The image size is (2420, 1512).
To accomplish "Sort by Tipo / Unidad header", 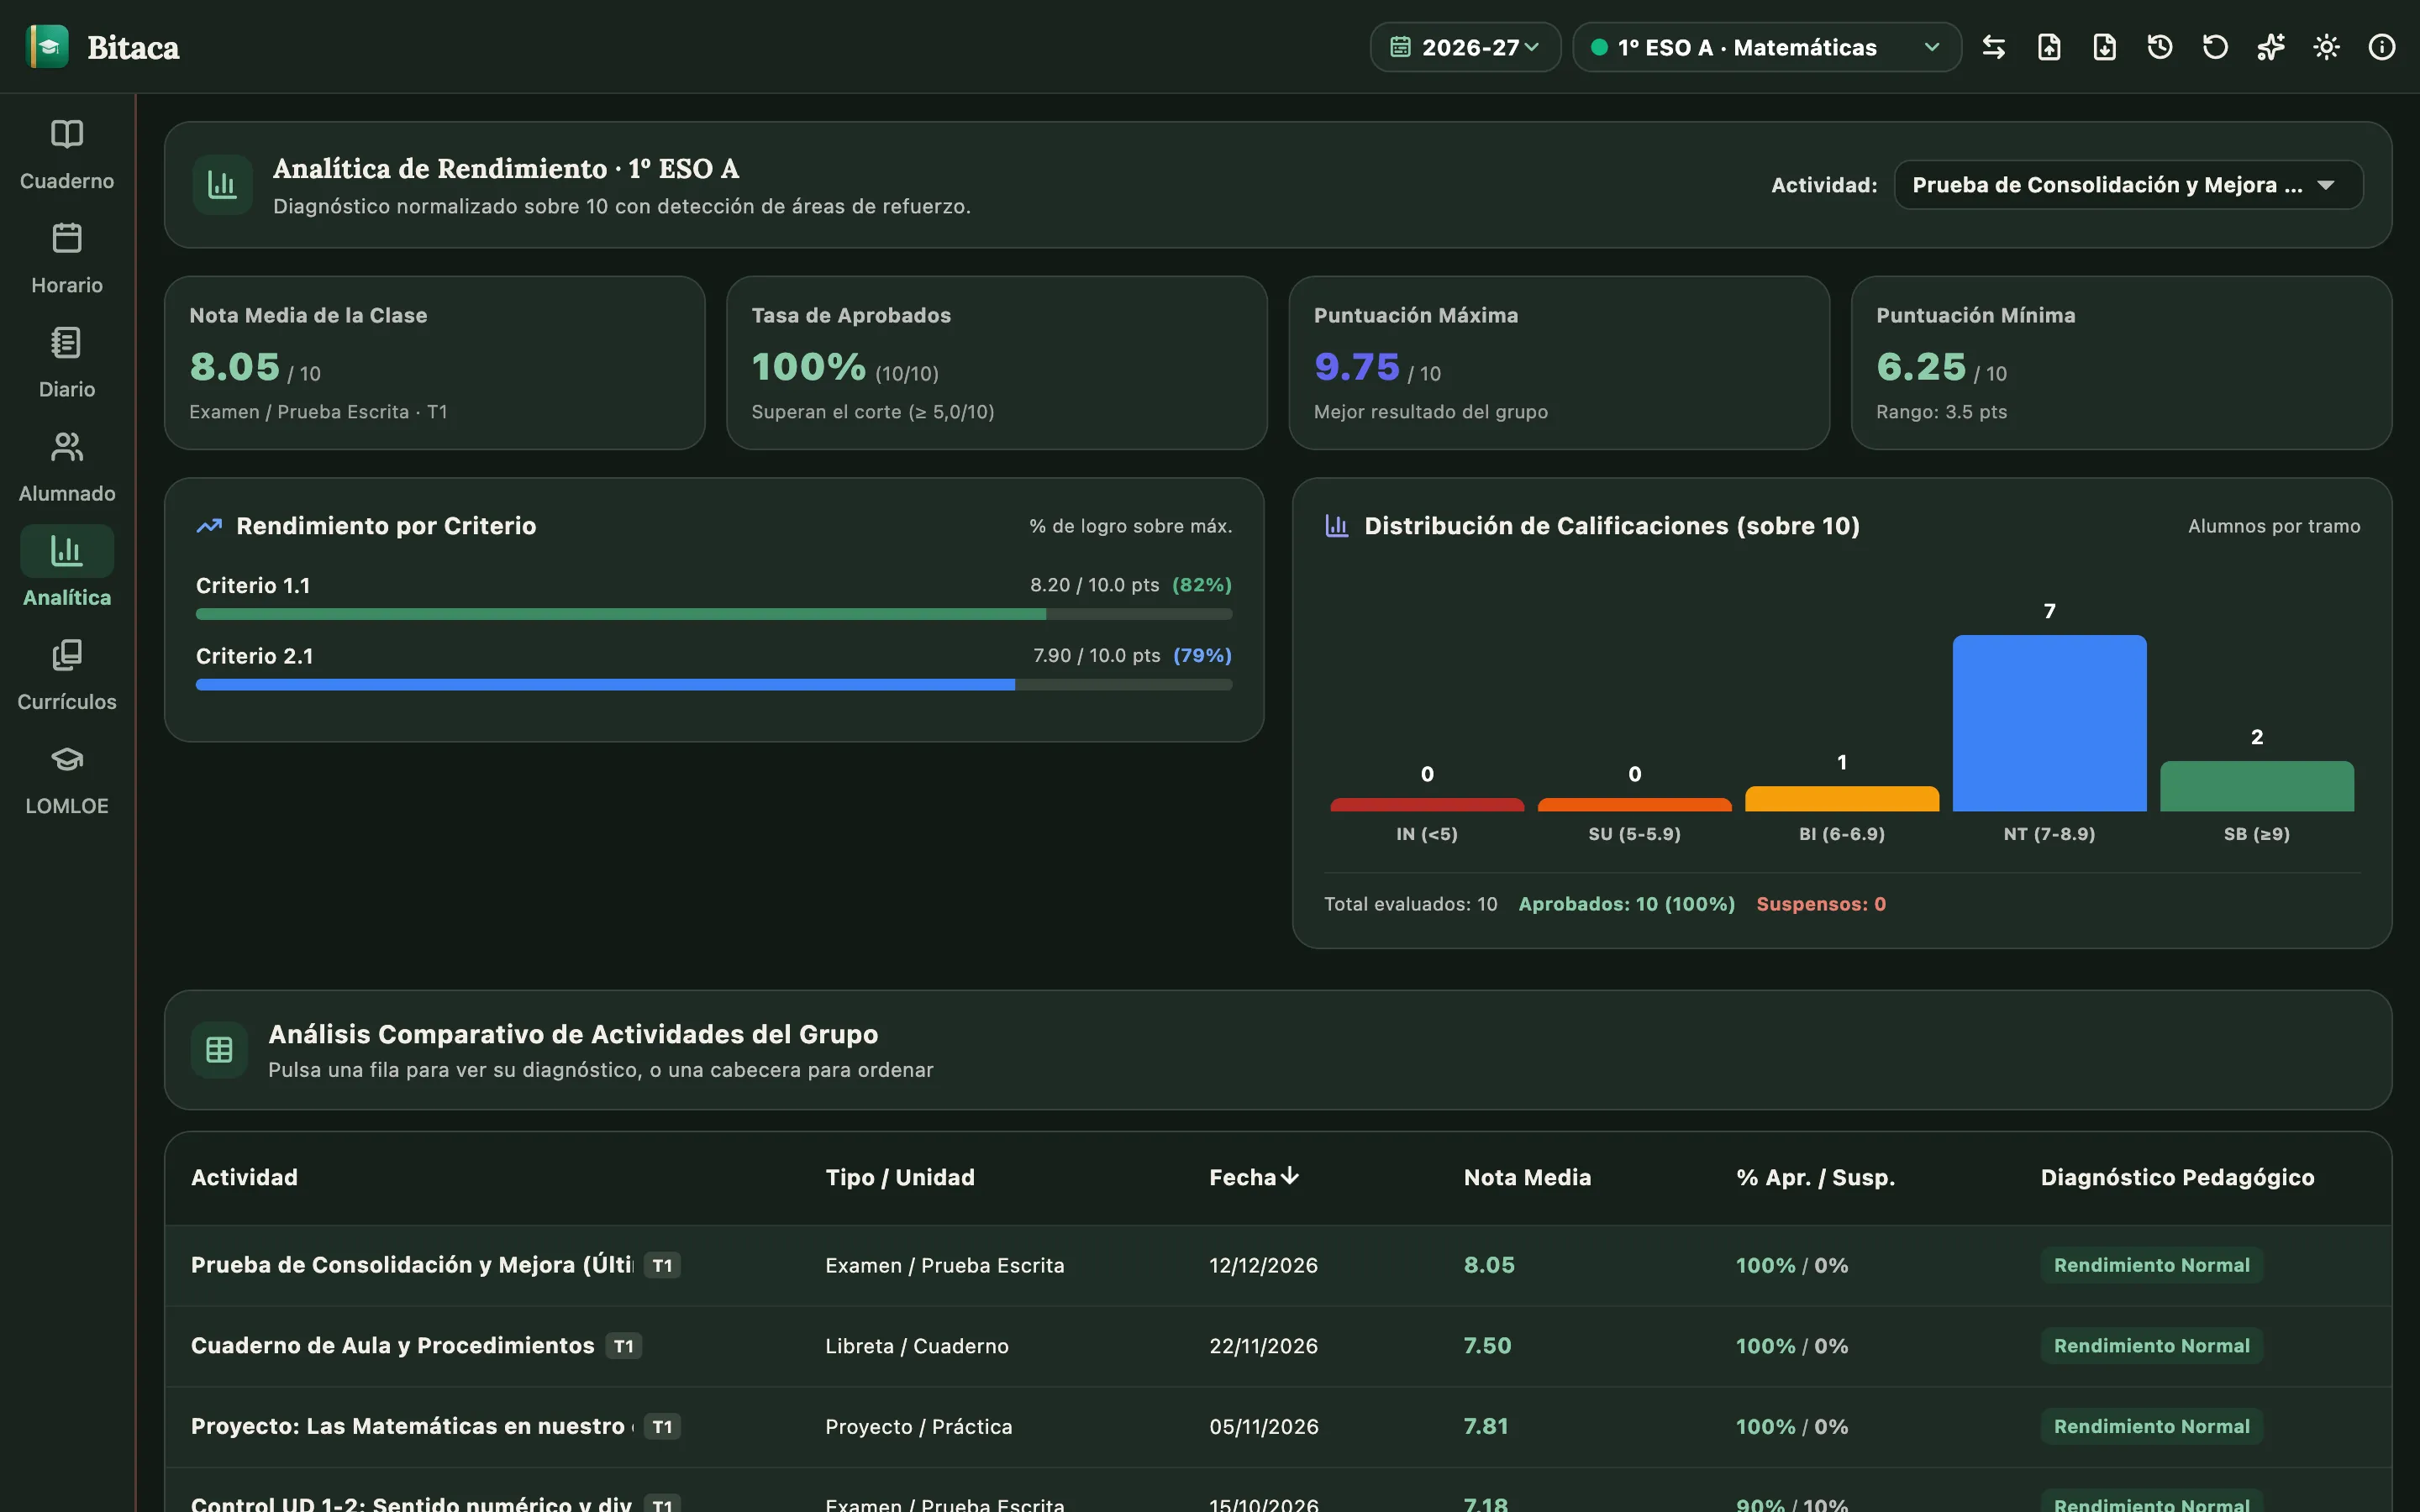I will (900, 1177).
